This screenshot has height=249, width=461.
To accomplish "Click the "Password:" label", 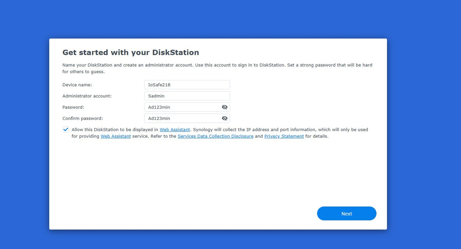I will 73,107.
